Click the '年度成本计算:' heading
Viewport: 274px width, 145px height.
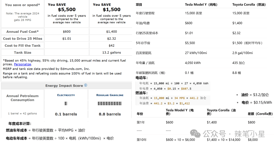coord(20,124)
